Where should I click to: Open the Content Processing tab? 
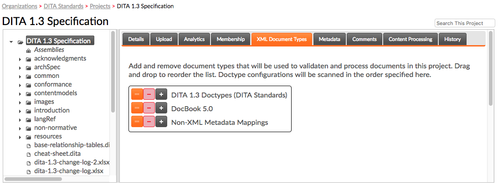point(411,39)
